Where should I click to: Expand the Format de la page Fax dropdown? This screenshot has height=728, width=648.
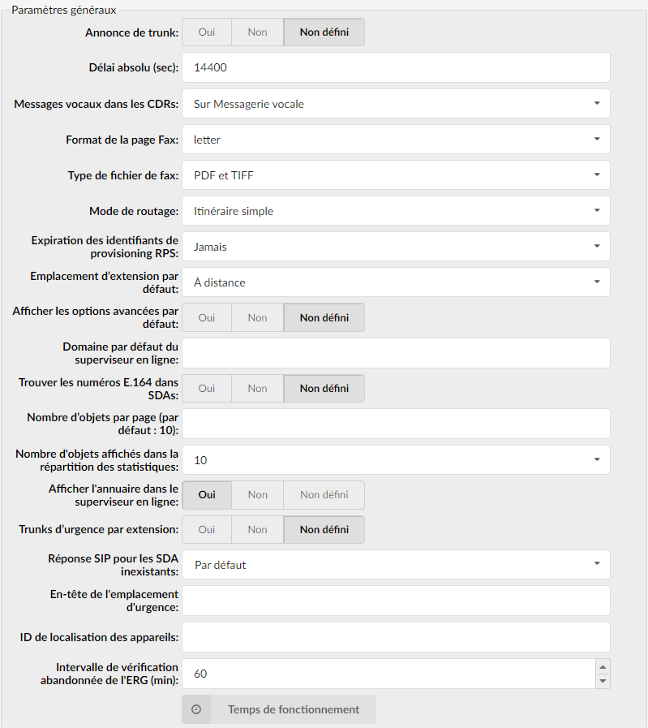click(396, 140)
